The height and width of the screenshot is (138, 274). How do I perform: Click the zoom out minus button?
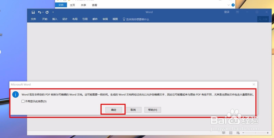tap(243, 133)
